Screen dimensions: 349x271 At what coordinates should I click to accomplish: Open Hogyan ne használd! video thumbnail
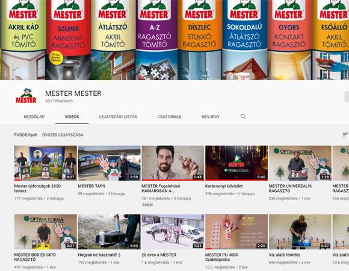coord(110,232)
